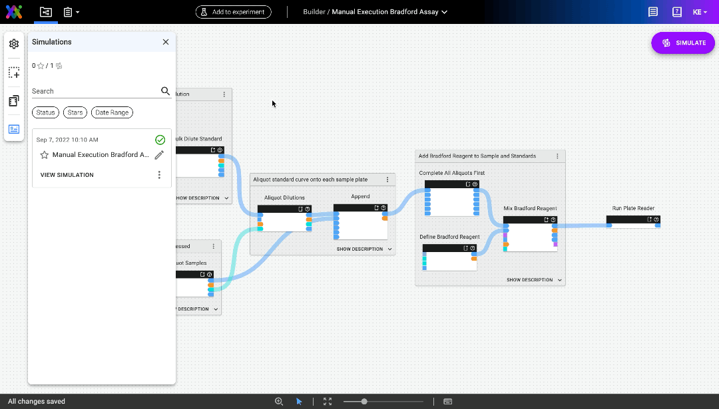719x409 pixels.
Task: Open the simulations notebook icon in the sidebar
Action: point(13,100)
